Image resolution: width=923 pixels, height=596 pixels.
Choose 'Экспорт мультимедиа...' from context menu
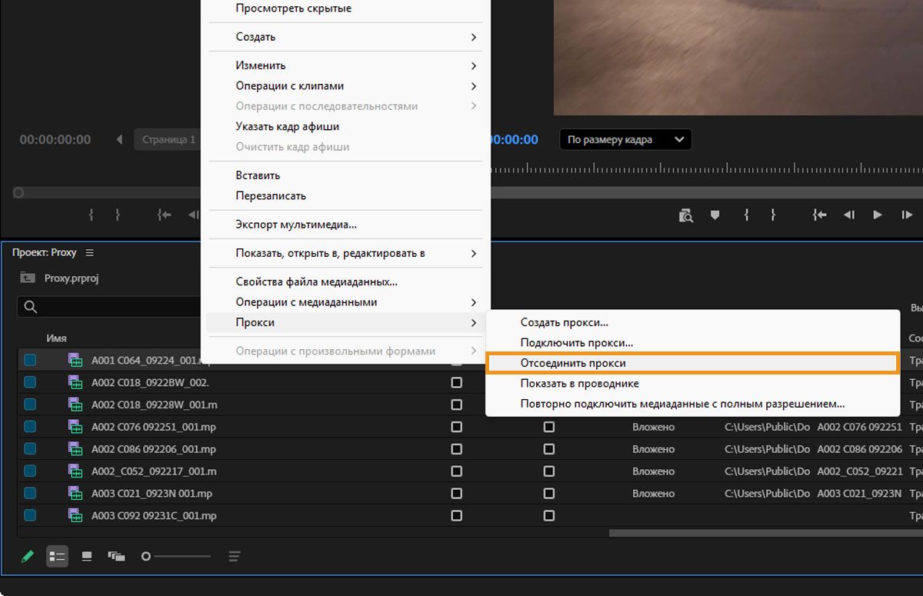(x=296, y=225)
